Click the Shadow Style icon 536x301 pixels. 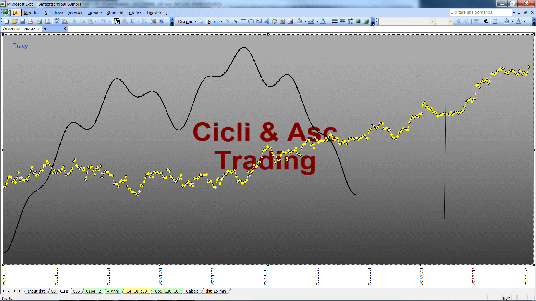click(x=358, y=21)
